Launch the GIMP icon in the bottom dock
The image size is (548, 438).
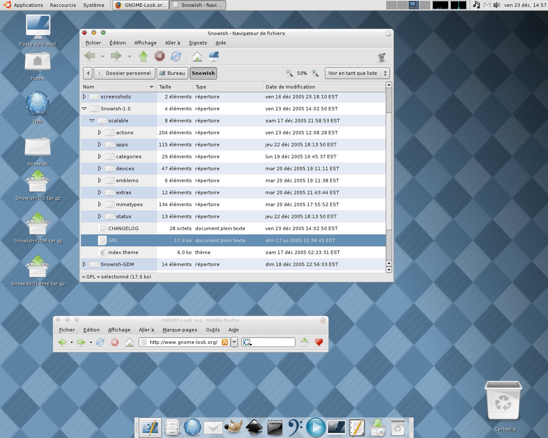pos(233,427)
